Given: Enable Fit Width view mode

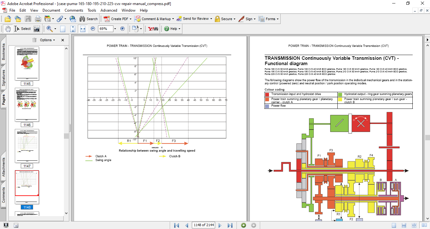Looking at the screenshot, I should click(83, 29).
